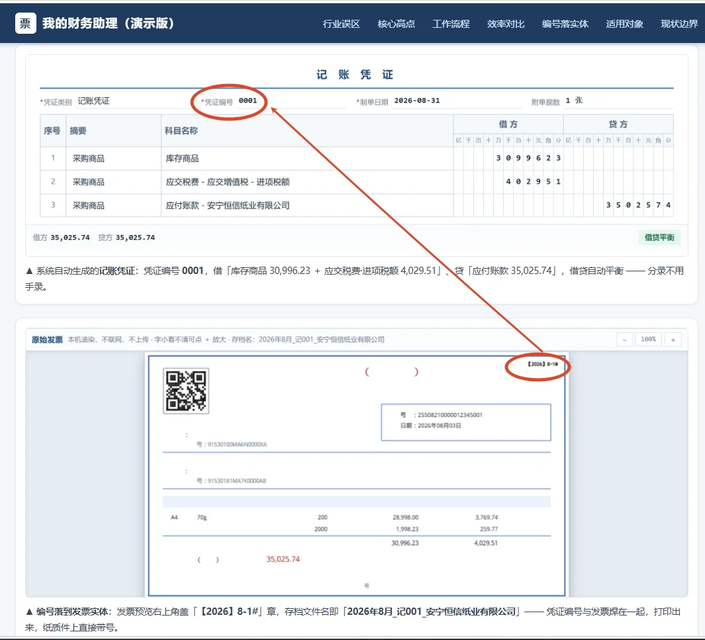Click the row 3 sequence number
705x640 pixels.
coord(53,205)
